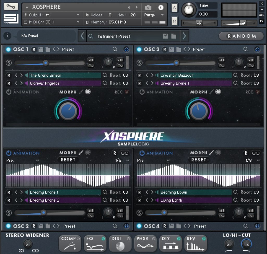Click the OSC 1 plus settings icon
This screenshot has width=267, height=254.
point(126,49)
